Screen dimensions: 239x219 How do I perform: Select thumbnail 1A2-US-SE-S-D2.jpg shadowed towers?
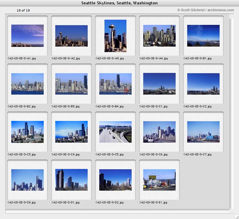[x=115, y=180]
